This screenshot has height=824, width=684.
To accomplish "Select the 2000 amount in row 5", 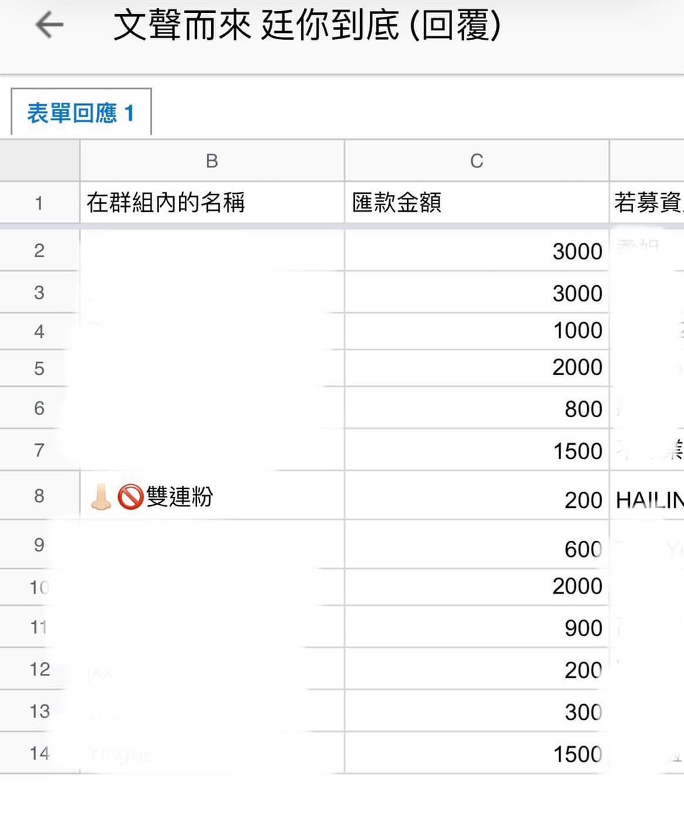I will 477,368.
